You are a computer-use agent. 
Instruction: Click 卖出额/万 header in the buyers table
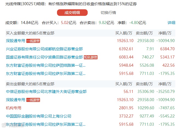point(144,33)
